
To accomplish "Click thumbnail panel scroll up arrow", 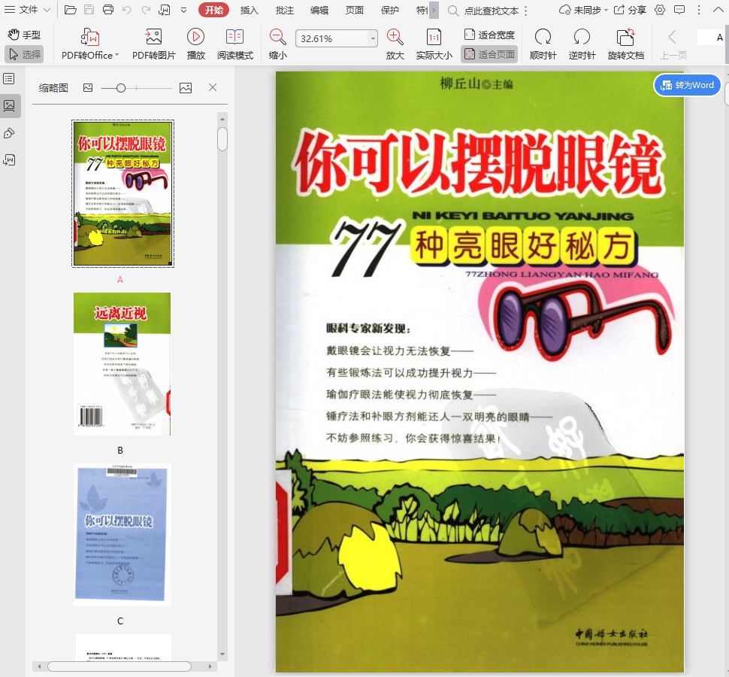I will 222,119.
